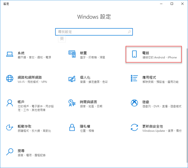188x168 pixels.
Task: Select the 個人化 category title
Action: click(x=85, y=77)
